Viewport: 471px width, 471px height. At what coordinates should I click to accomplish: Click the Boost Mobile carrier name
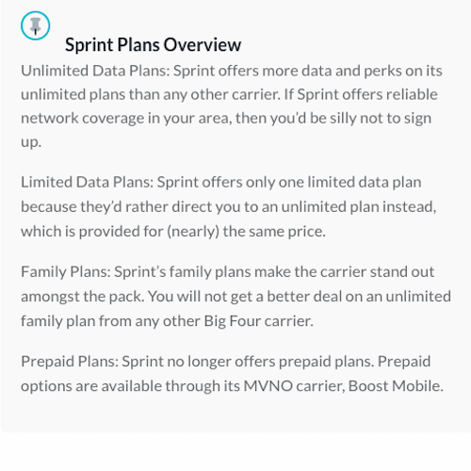tap(396, 386)
